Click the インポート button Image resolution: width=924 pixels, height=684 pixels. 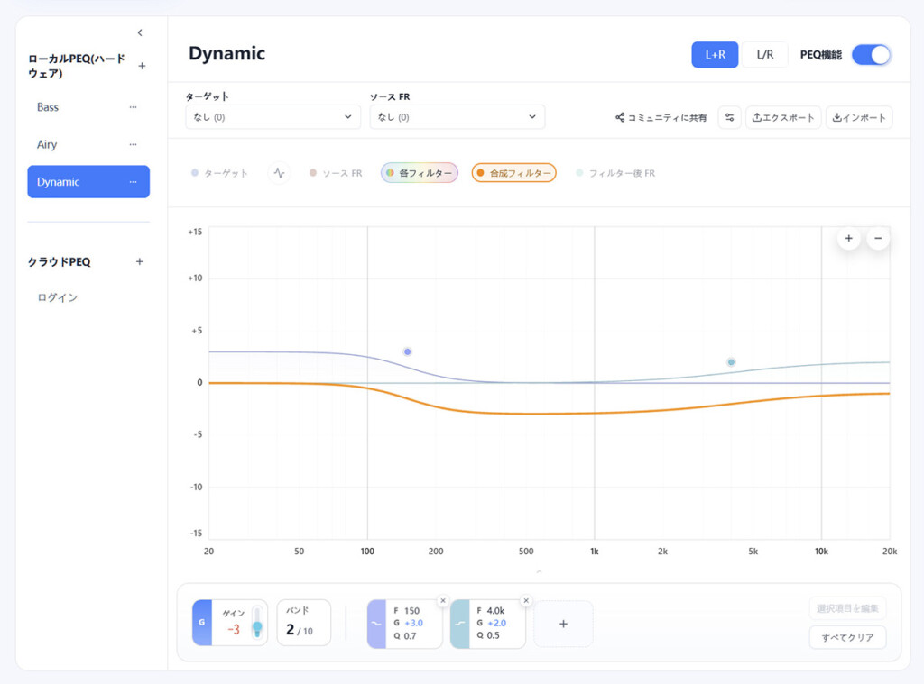pos(859,117)
